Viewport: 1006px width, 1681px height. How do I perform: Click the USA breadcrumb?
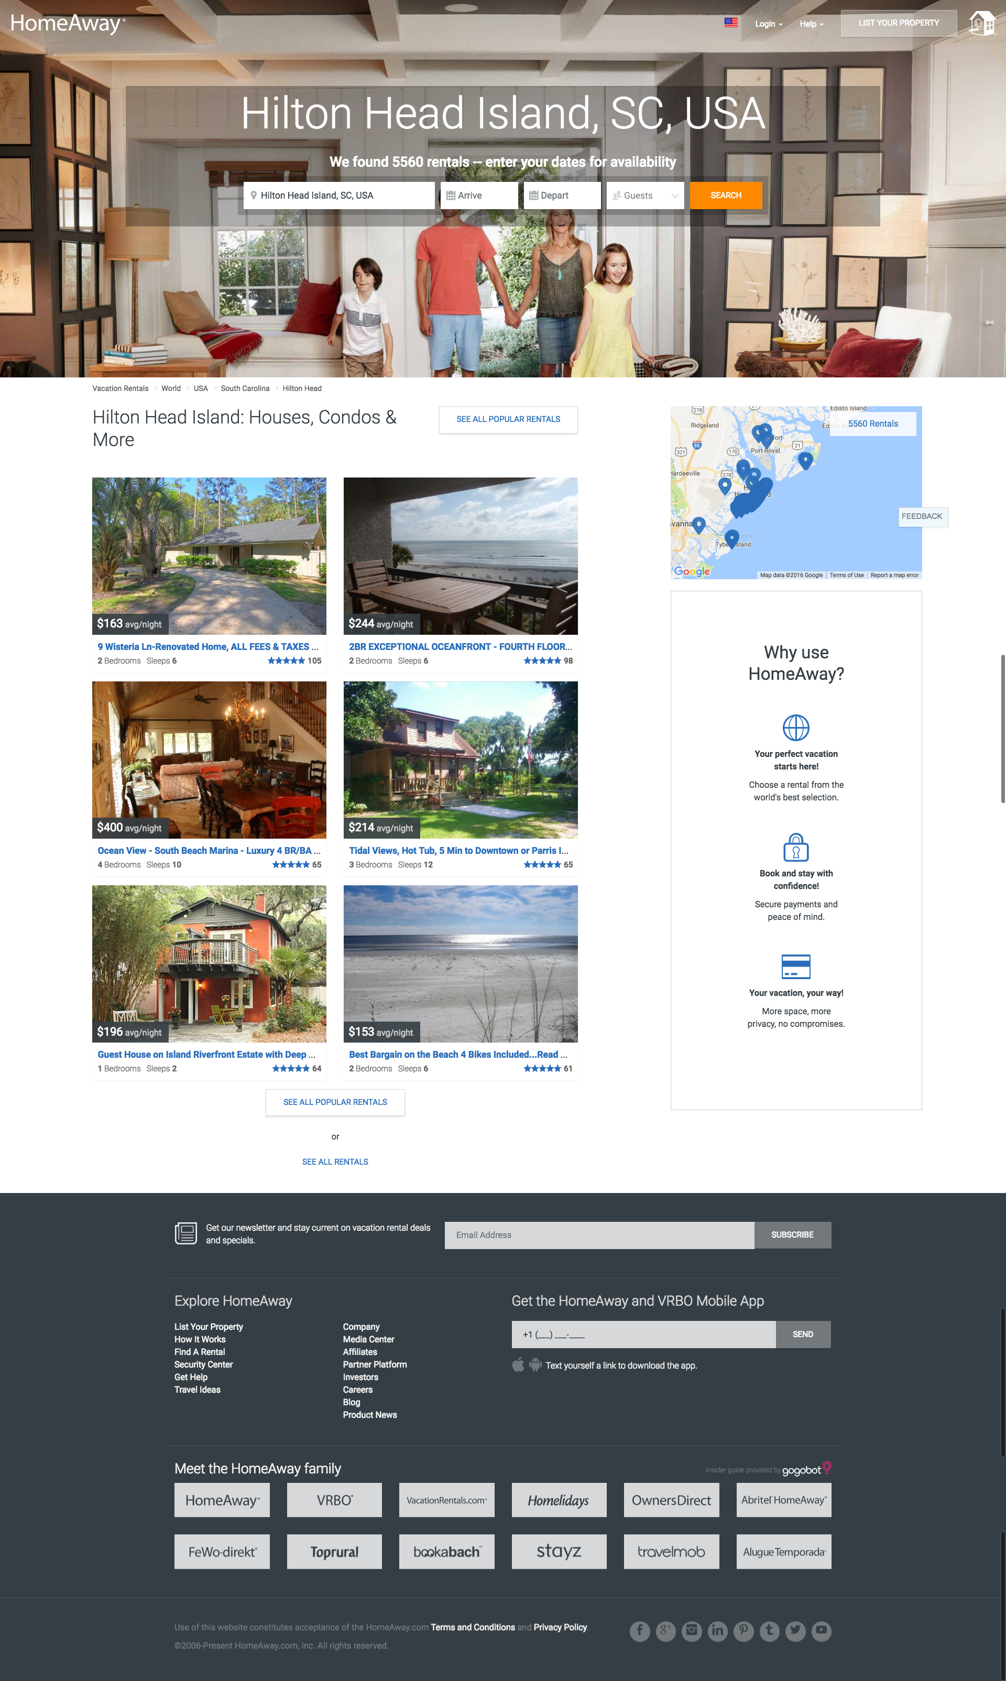201,388
